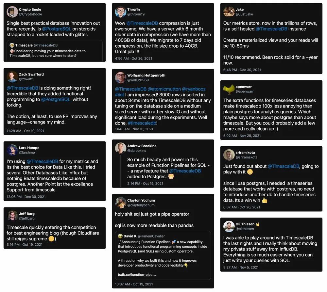Click @PostgreSQL mention in Crypto Boole's tweet
The width and height of the screenshot is (327, 292).
click(57, 29)
